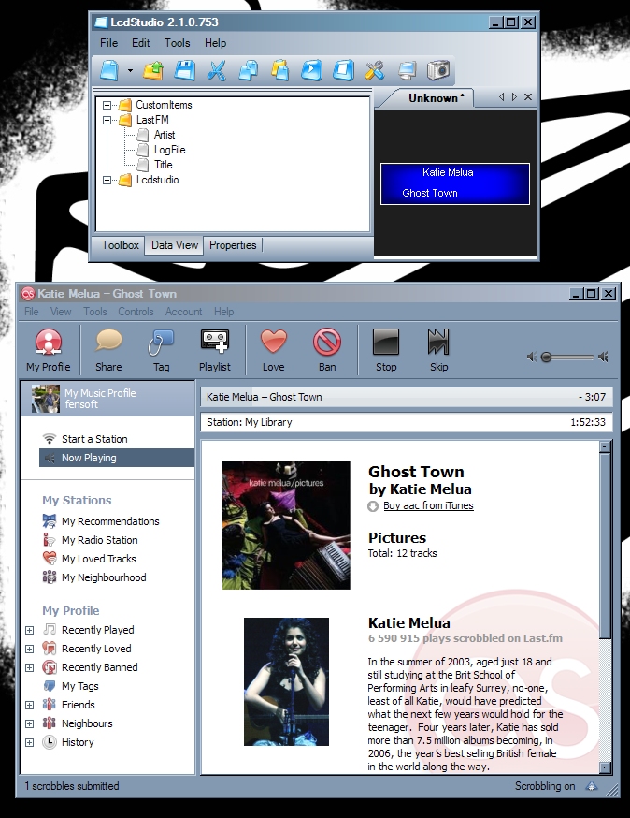Click Paste icon in LcdStudio toolbar
The image size is (630, 818).
[x=279, y=70]
